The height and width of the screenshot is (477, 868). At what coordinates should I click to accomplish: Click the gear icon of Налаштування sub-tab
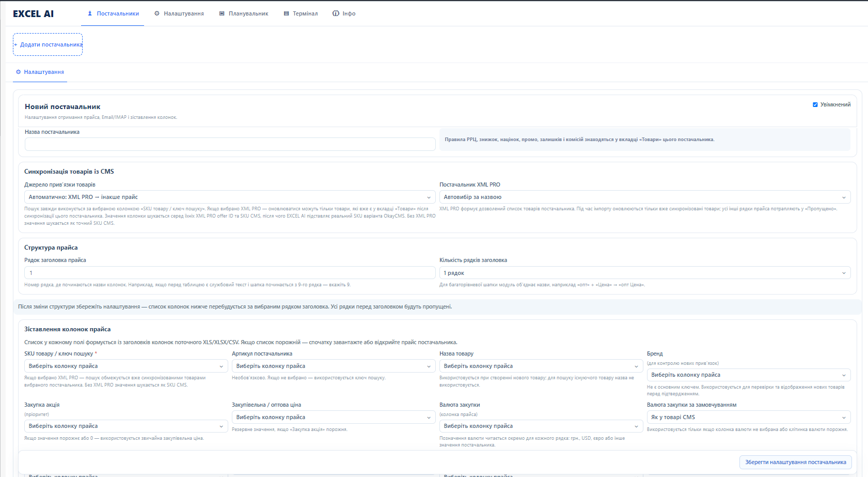19,72
